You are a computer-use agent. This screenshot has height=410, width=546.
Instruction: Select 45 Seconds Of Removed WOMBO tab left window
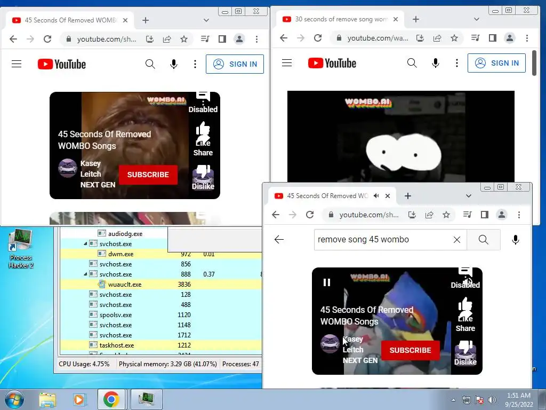(x=70, y=20)
